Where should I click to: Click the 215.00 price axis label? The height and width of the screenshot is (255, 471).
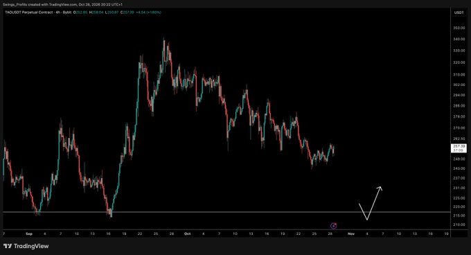459,216
